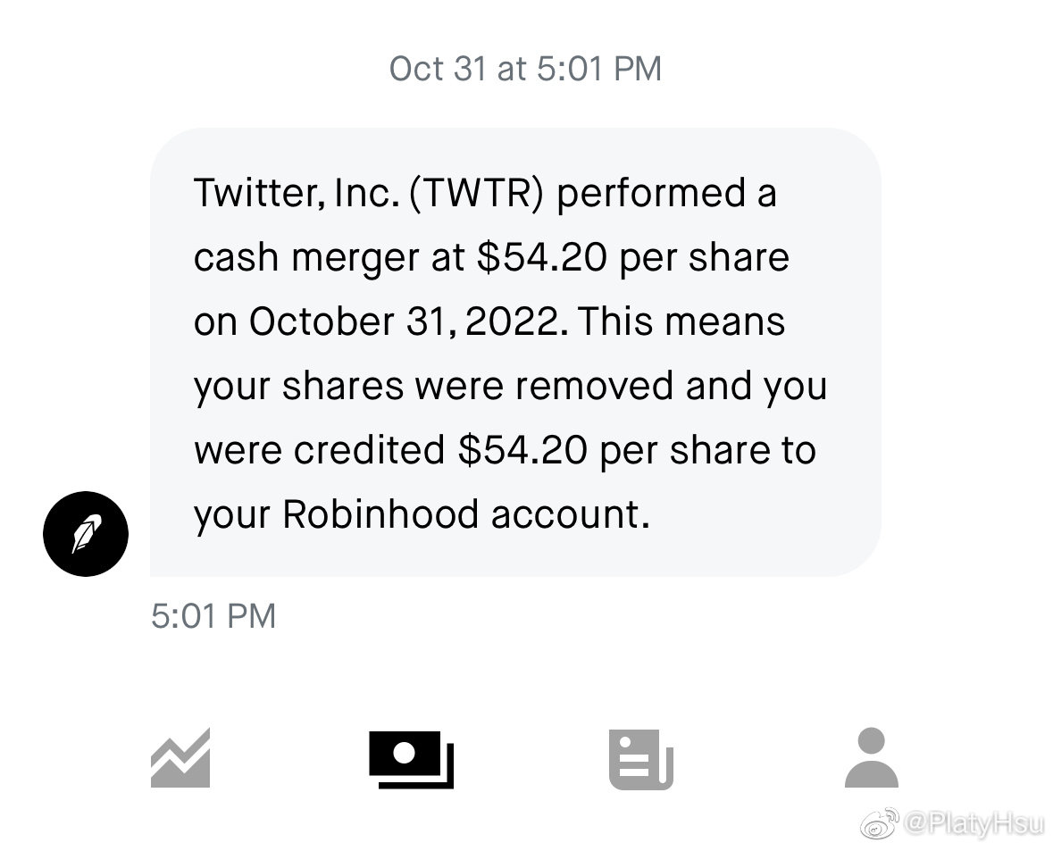Screen dimensions: 1053x851
Task: Click the words "This means"
Action: (x=681, y=322)
